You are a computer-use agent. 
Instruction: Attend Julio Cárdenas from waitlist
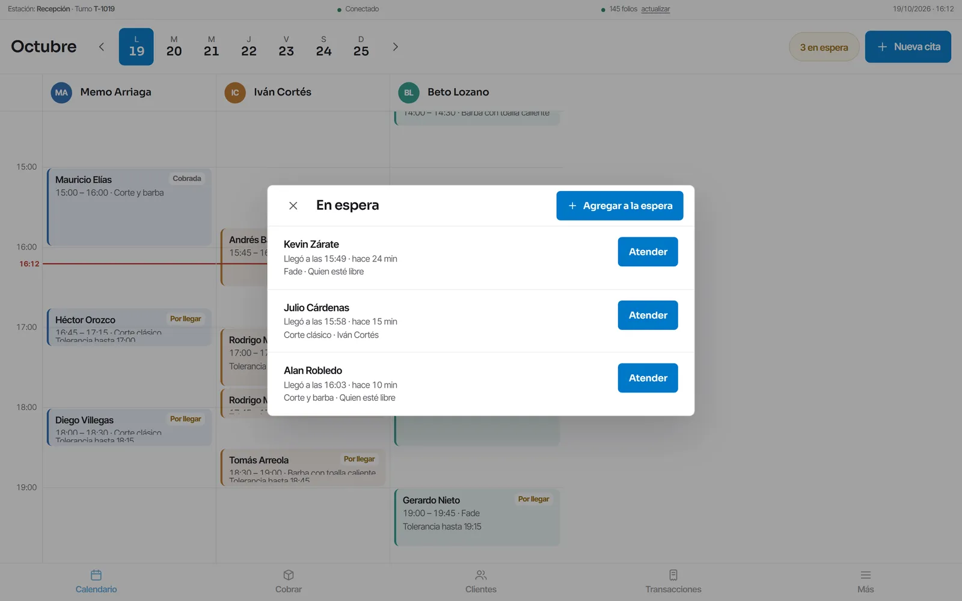coord(648,315)
